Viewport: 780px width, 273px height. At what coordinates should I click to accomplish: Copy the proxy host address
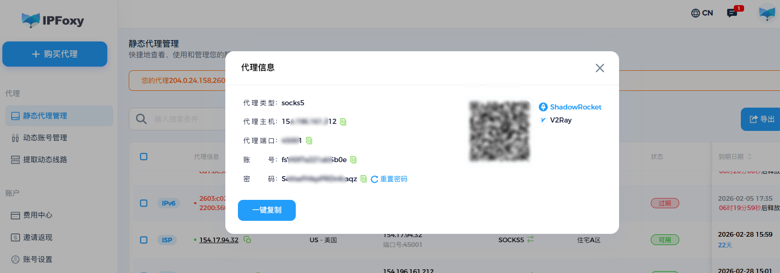point(343,122)
